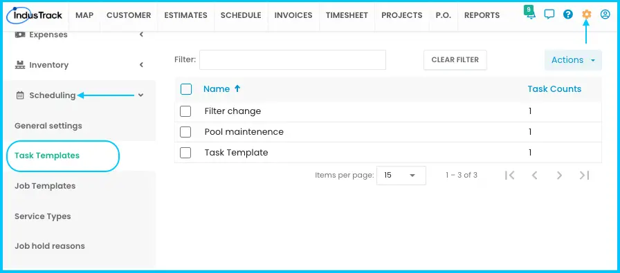Click in the Filter text field
The height and width of the screenshot is (273, 620).
click(x=293, y=60)
